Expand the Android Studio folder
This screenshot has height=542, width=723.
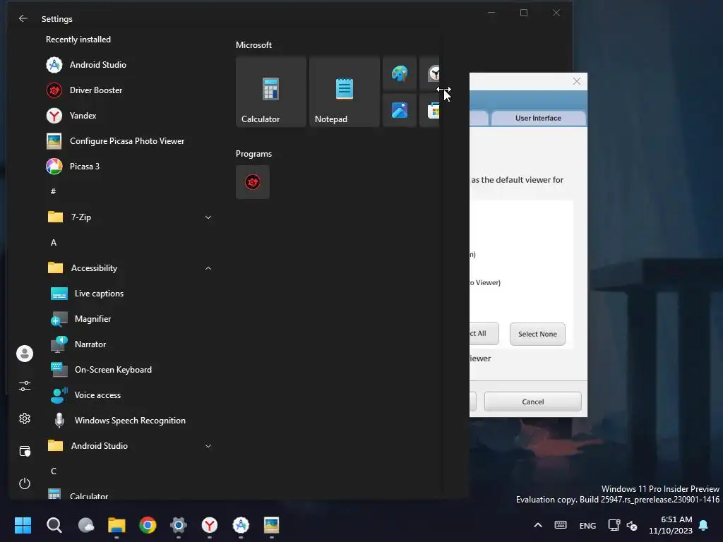(130, 446)
